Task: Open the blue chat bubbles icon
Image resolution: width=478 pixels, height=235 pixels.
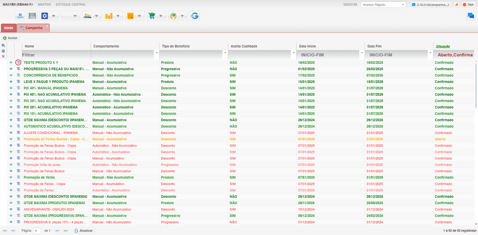Action: [471, 16]
